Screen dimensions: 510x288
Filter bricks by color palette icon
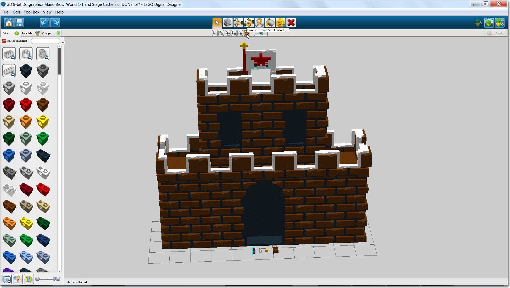click(18, 279)
